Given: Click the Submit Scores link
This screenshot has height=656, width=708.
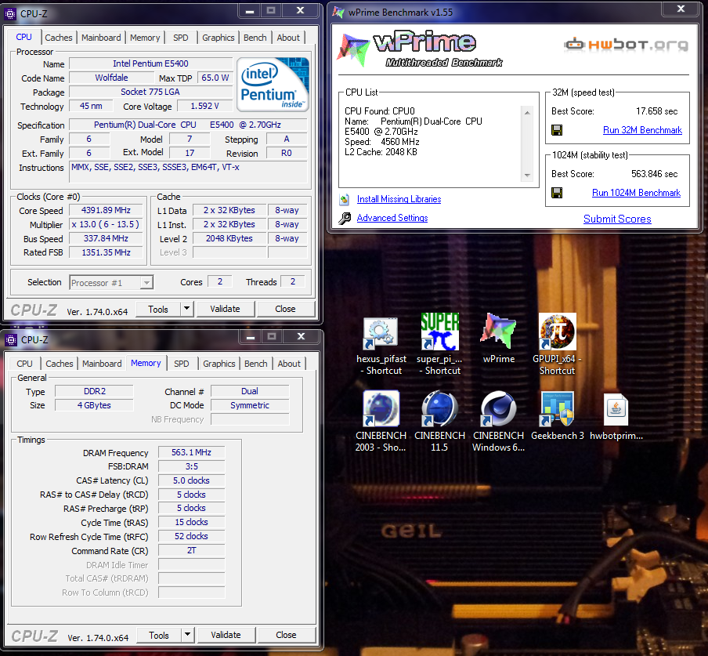Looking at the screenshot, I should tap(617, 219).
